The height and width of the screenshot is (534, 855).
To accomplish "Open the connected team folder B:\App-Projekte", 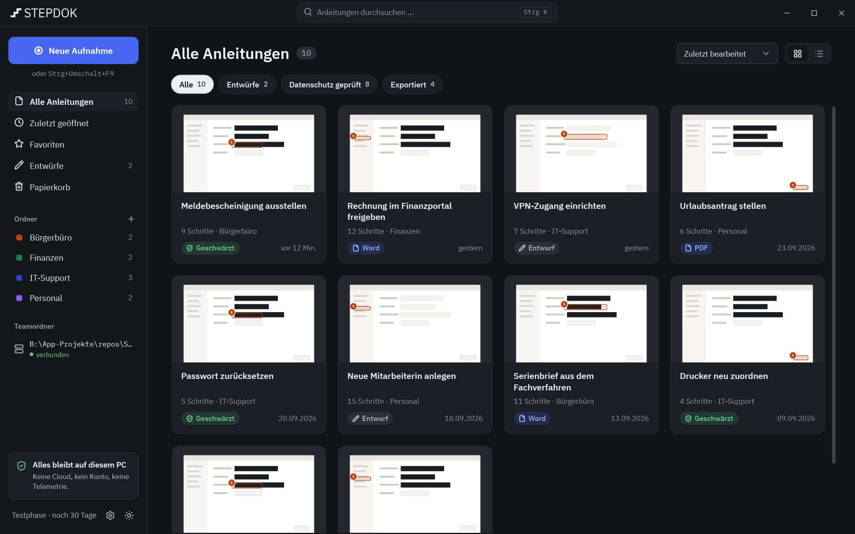I will coord(73,349).
